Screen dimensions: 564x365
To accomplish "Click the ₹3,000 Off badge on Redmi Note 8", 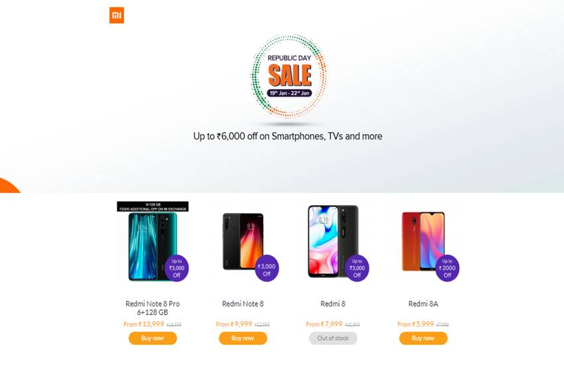I will tap(267, 268).
